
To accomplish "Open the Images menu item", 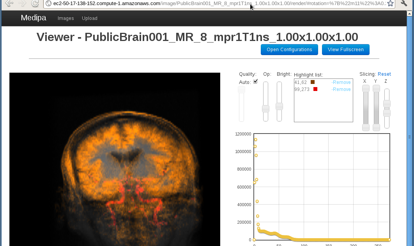I will (x=65, y=18).
